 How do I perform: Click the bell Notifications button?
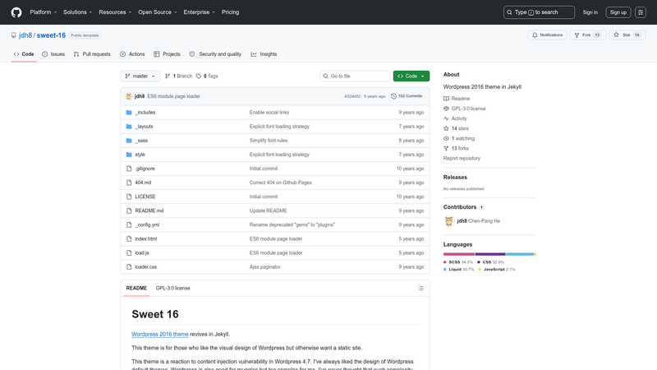(x=547, y=35)
